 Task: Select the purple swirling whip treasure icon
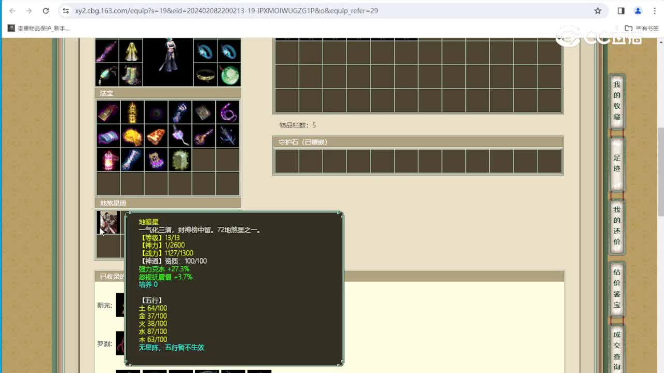227,112
